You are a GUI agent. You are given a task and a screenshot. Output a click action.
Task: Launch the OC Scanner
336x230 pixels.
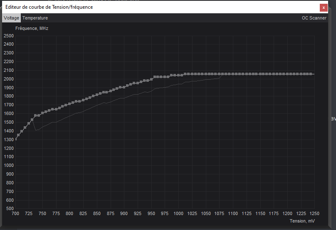[314, 18]
